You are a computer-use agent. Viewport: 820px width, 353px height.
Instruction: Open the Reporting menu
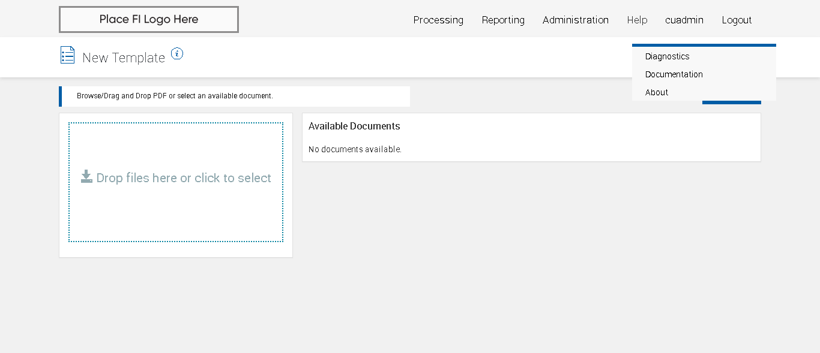coord(503,20)
